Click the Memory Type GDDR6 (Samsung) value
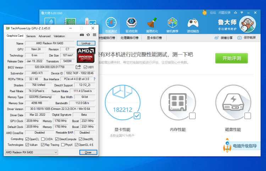266x171 pixels. coord(40,97)
